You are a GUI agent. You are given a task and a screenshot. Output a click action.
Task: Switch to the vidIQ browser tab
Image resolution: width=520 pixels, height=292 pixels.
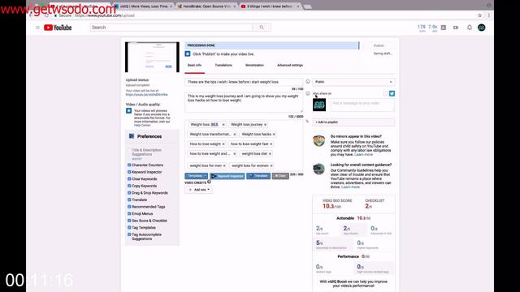143,6
